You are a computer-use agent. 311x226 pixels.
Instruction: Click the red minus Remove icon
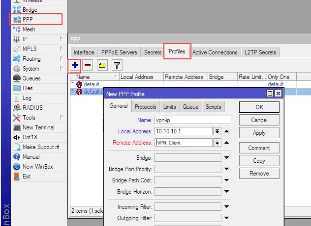point(88,65)
